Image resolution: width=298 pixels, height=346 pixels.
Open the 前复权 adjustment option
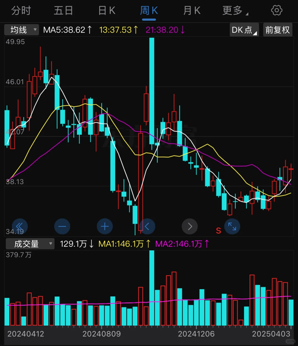point(277,30)
